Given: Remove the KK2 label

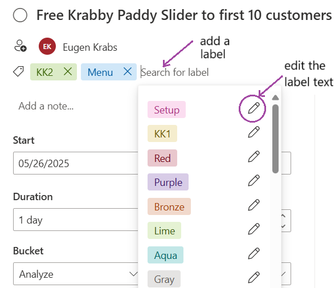Looking at the screenshot, I should point(68,71).
